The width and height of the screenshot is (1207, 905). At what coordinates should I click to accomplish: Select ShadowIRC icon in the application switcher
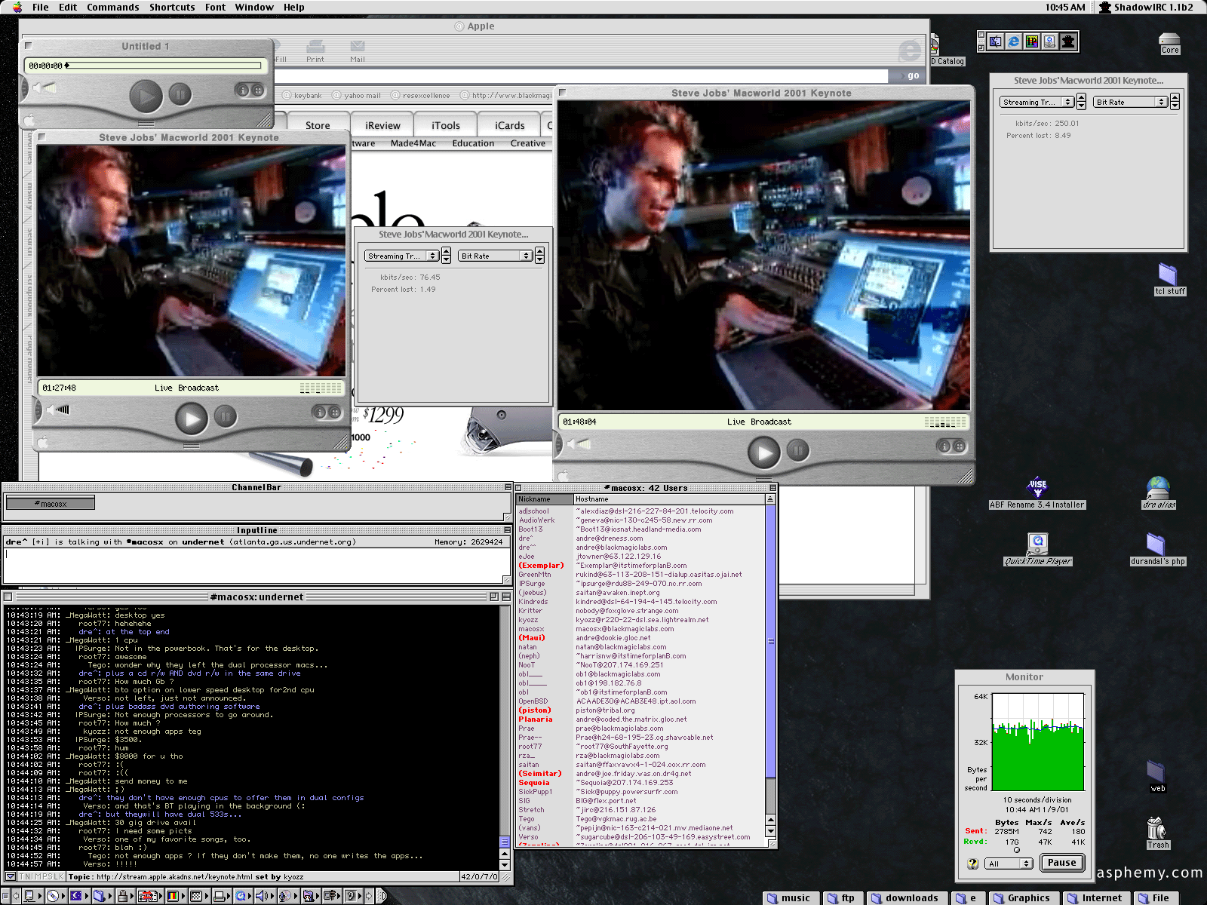1068,41
